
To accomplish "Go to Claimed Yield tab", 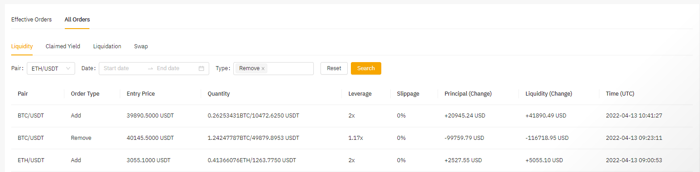I will pyautogui.click(x=63, y=46).
